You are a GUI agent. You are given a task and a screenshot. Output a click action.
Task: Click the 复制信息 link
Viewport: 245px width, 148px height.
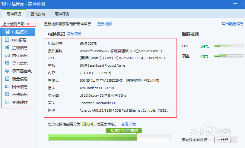coord(74,34)
